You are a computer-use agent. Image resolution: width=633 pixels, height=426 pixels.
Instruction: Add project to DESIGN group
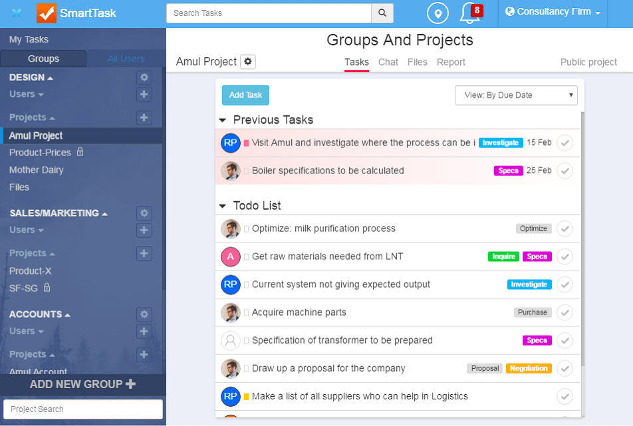click(144, 118)
